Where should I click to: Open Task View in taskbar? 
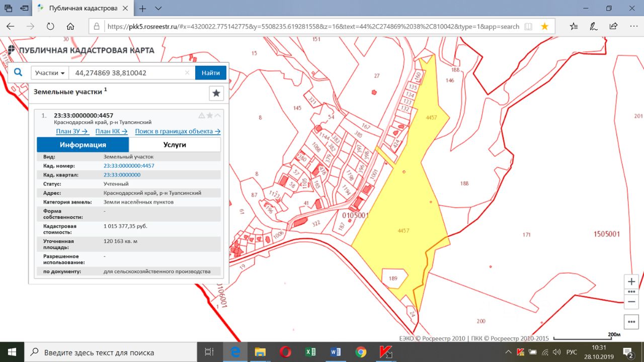pyautogui.click(x=209, y=352)
